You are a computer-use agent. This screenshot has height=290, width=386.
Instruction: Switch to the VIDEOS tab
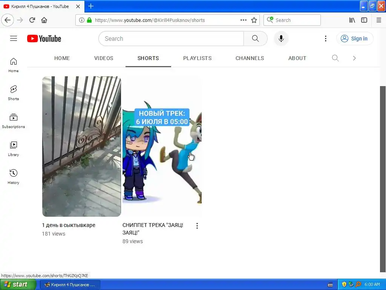104,58
